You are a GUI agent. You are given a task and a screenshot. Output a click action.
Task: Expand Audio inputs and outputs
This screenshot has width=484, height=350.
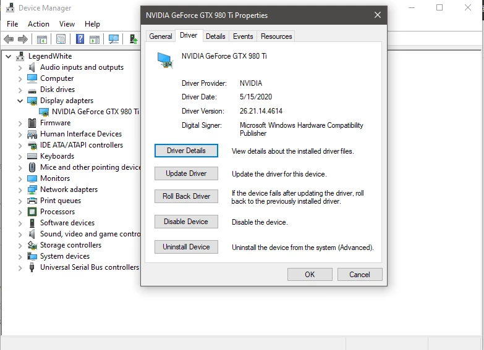click(20, 68)
